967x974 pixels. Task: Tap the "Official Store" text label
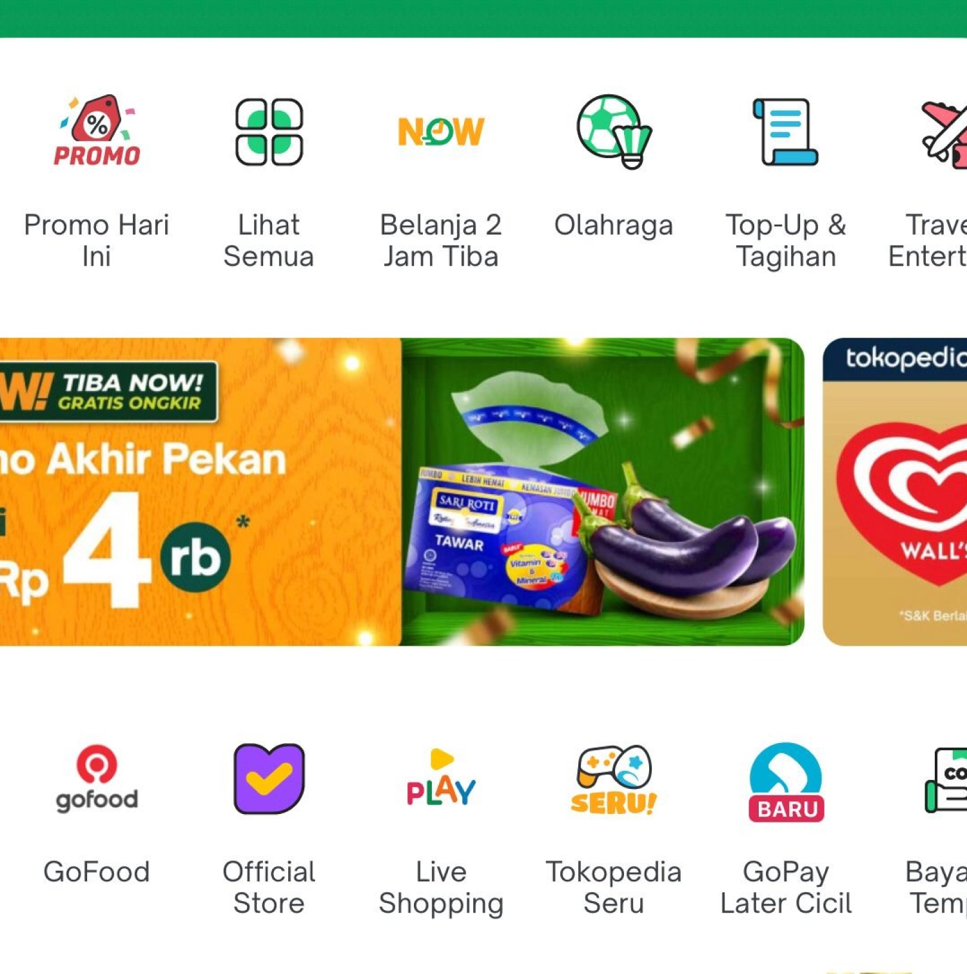[x=269, y=888]
